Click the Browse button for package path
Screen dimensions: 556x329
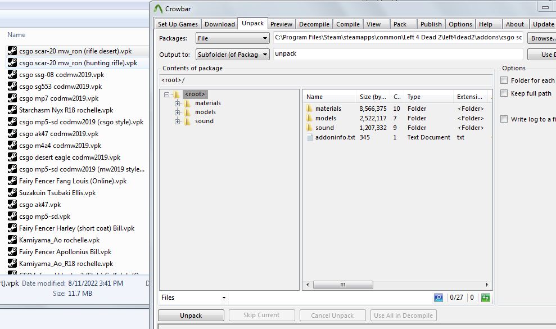click(x=542, y=38)
